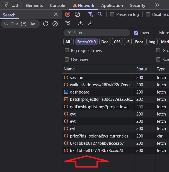Click the network search magnifier icon
The width and height of the screenshot is (169, 172).
[100, 14]
